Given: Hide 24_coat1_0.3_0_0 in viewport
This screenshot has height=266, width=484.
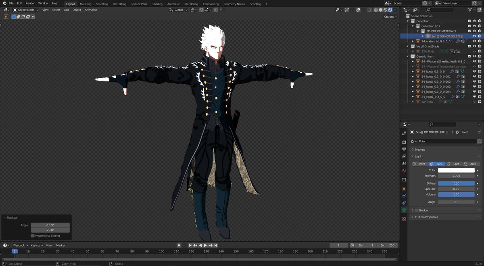Looking at the screenshot, I should coord(474,96).
